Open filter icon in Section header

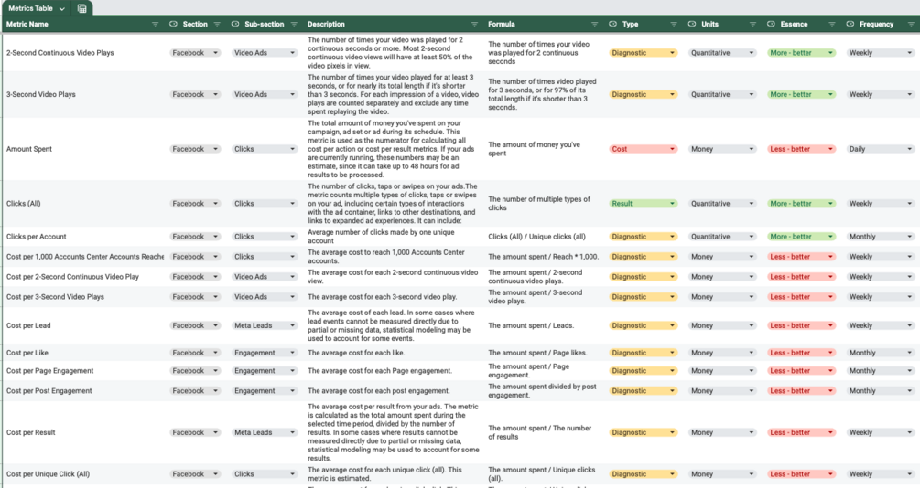tap(217, 24)
